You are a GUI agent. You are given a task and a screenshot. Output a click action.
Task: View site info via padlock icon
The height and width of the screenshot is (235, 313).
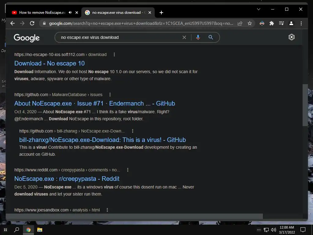point(44,23)
